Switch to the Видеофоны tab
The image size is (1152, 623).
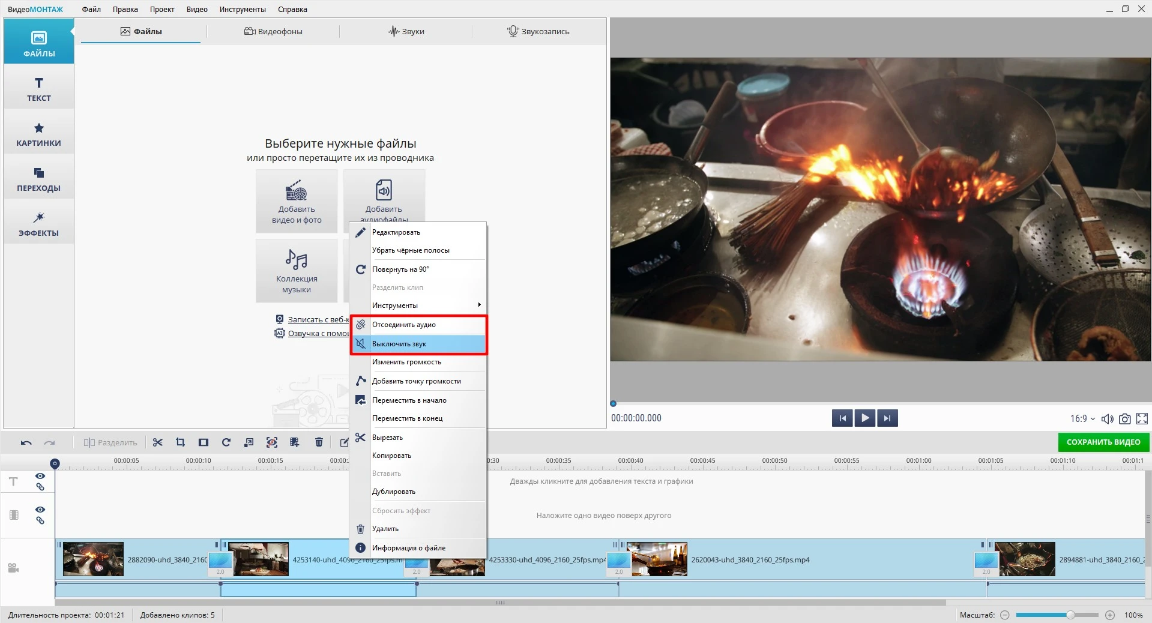(x=274, y=32)
